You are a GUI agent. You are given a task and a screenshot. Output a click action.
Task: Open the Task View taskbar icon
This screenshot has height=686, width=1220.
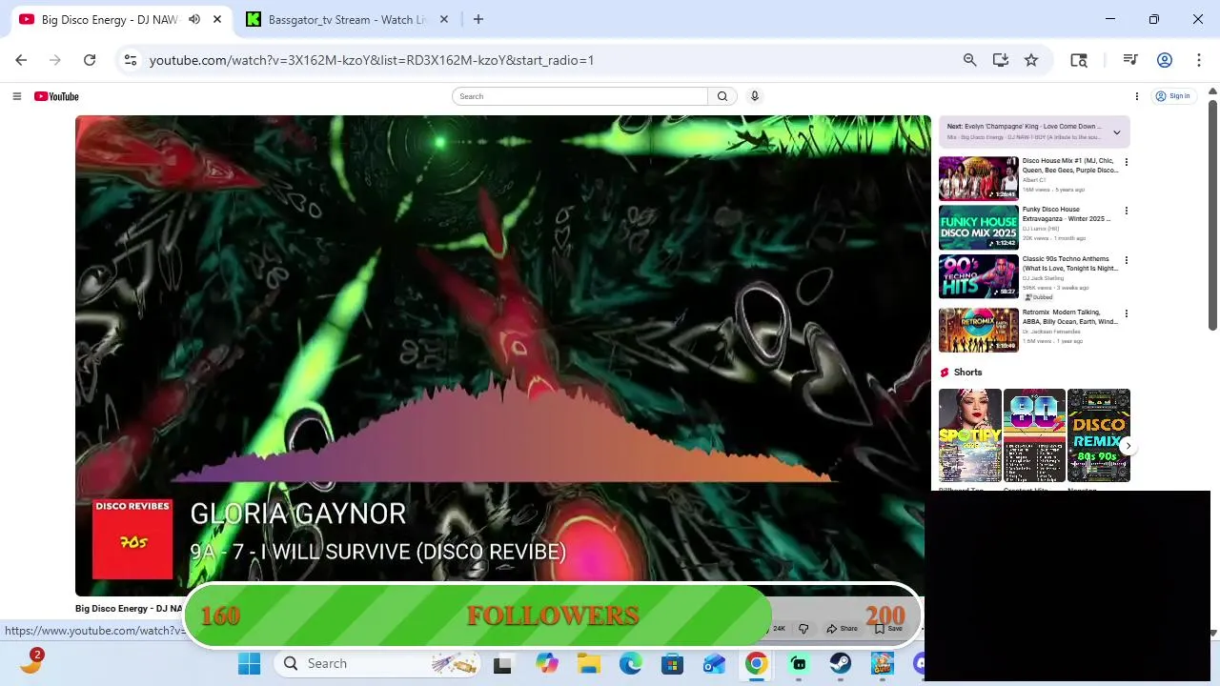click(x=502, y=664)
